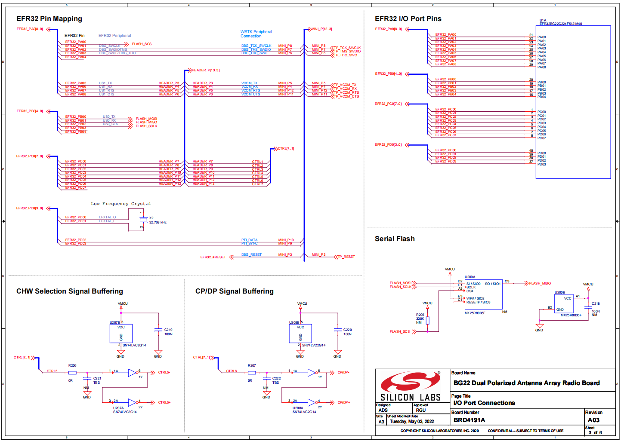Click the "MINI_P[12..3]" bus label
The height and width of the screenshot is (441, 621).
(x=322, y=29)
